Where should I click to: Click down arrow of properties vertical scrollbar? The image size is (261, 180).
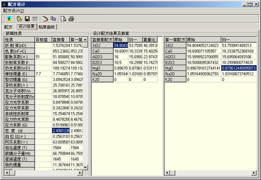85,167
